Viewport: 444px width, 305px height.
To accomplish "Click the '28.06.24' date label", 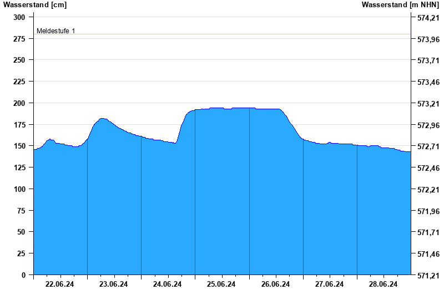I will 383,284.
